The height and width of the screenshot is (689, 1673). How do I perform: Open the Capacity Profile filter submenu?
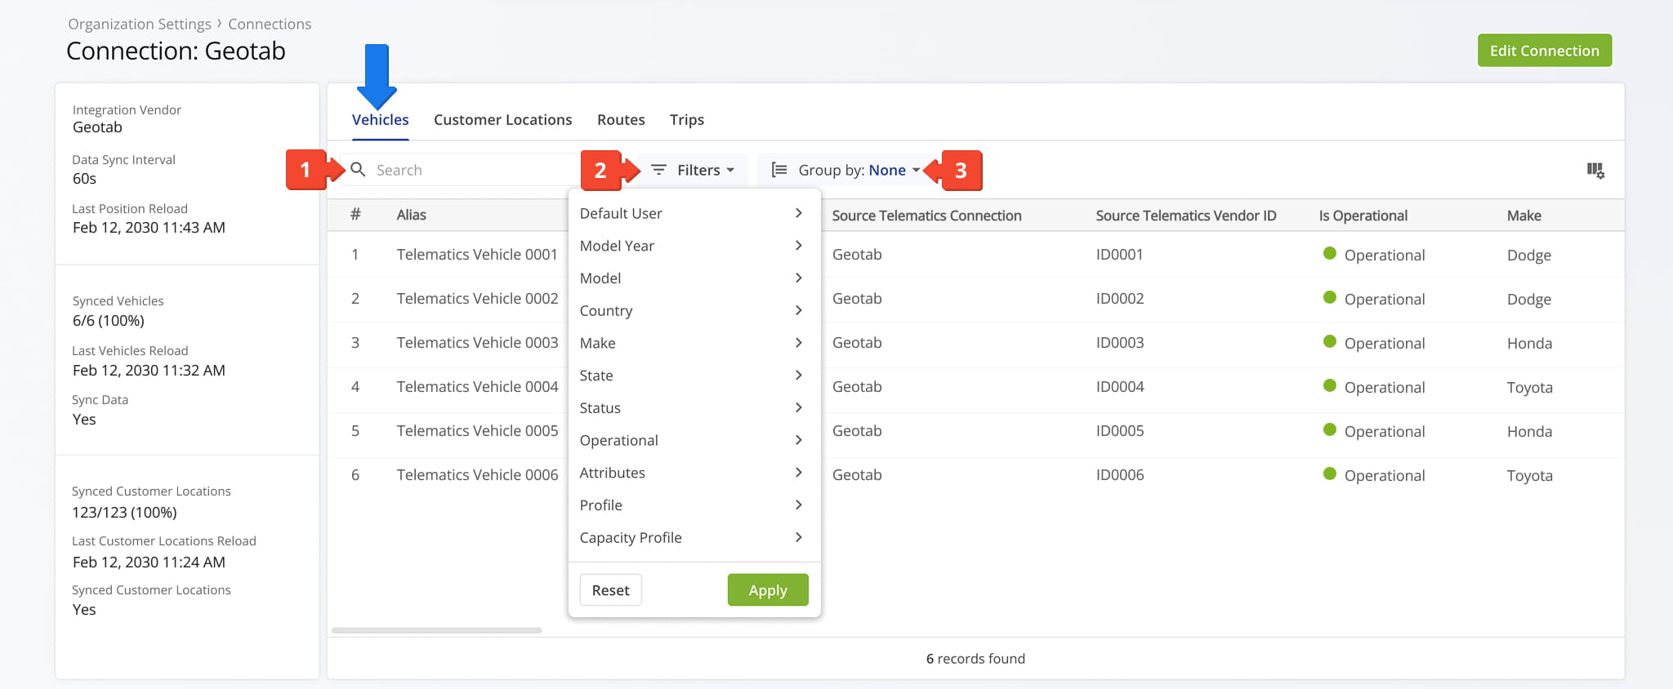[x=694, y=537]
